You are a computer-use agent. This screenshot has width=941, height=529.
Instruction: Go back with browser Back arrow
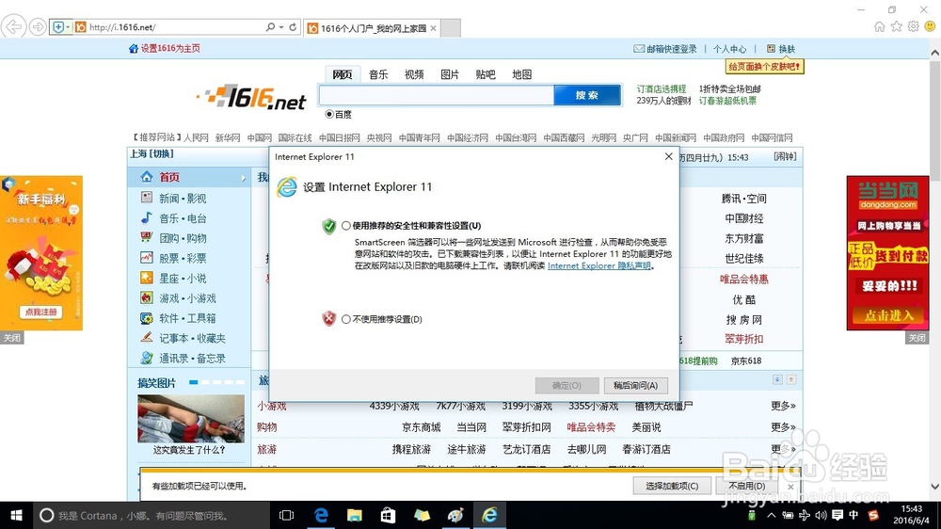13,27
